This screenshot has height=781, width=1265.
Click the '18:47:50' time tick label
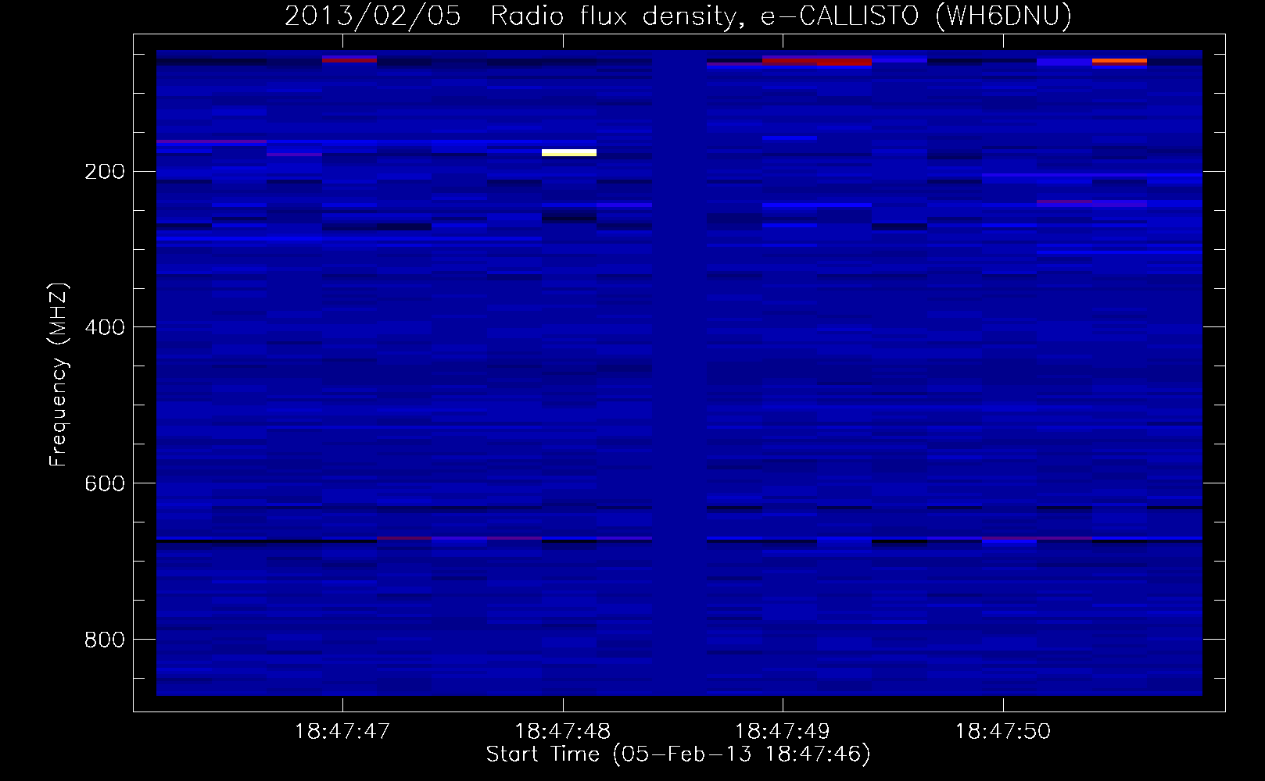coord(1003,732)
